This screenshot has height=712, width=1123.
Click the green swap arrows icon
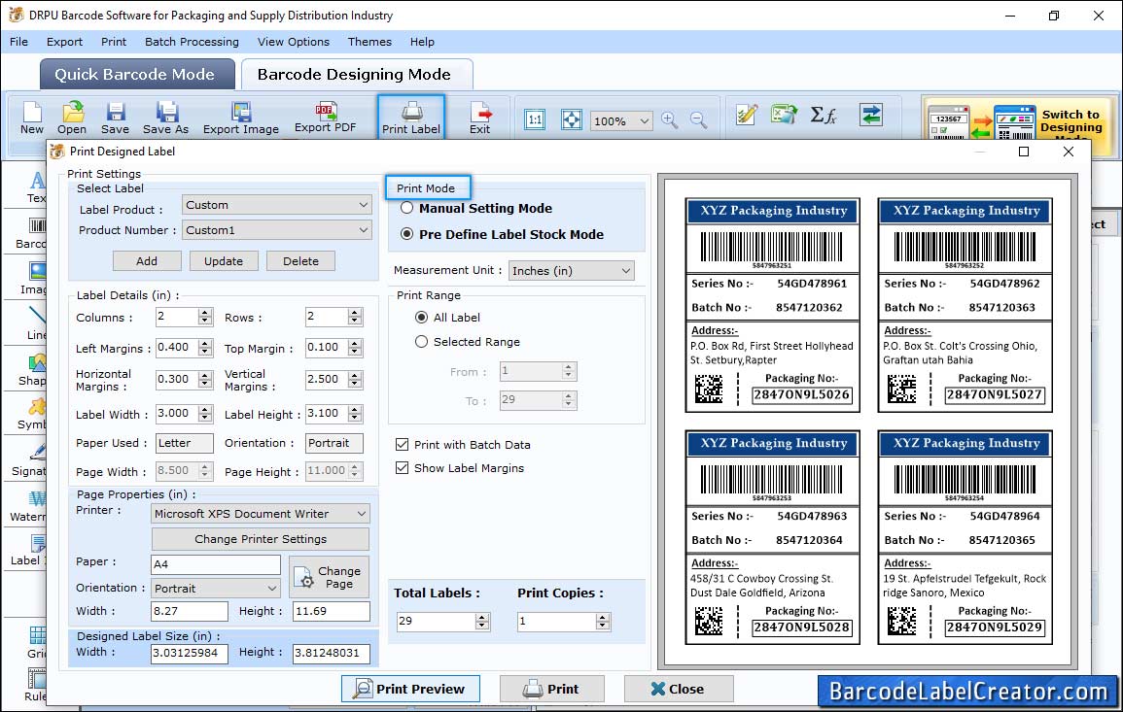coord(871,115)
